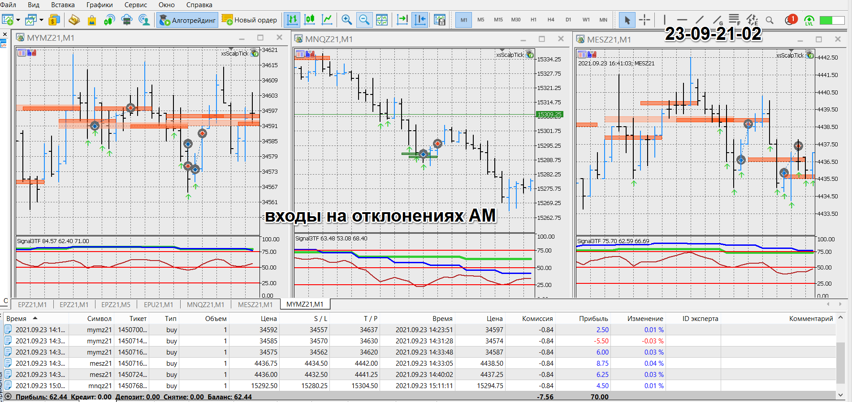
Task: Select the D1 timeframe
Action: coord(568,20)
